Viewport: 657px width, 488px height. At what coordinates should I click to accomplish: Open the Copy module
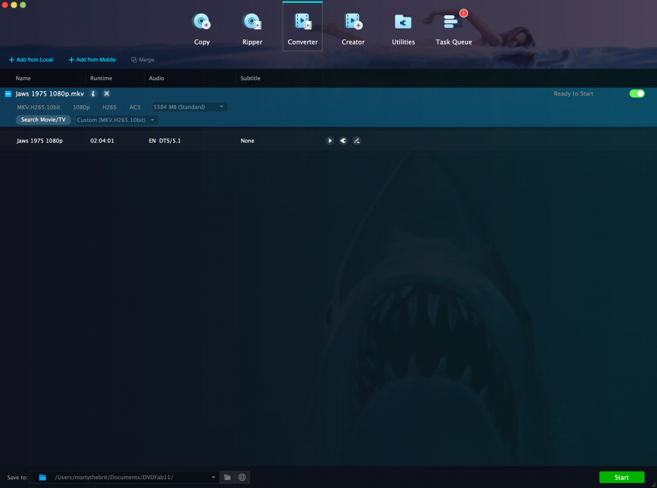tap(201, 29)
